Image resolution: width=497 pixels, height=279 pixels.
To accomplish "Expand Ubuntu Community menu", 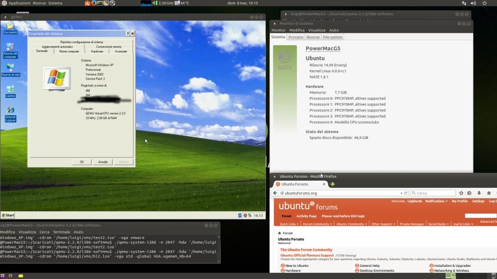I will click(x=351, y=224).
